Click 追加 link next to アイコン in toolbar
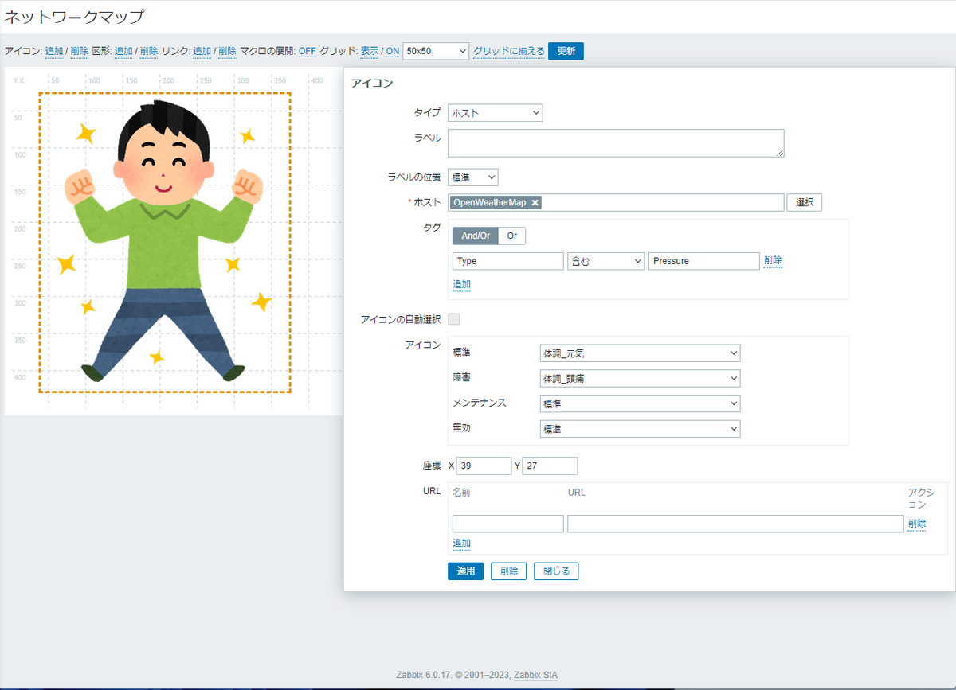Screen dimensions: 956x690 (54, 51)
